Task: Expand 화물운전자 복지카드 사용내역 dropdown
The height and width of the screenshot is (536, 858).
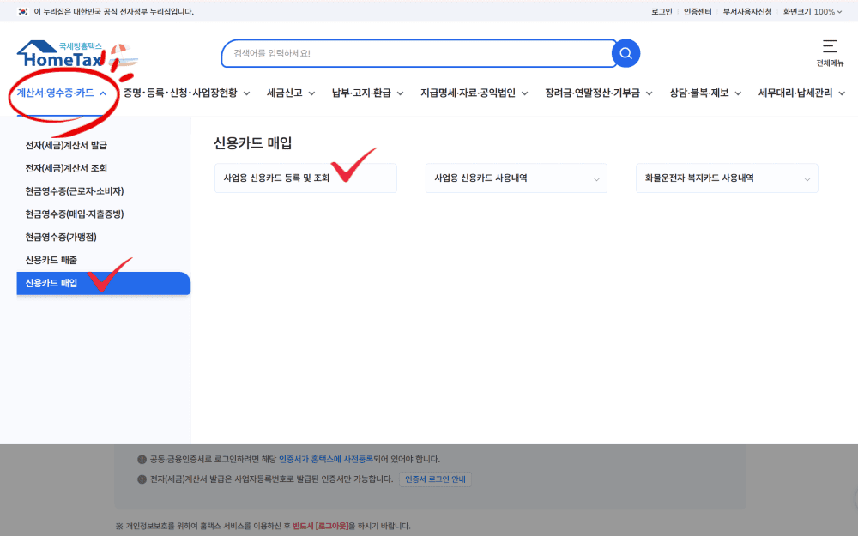Action: (727, 178)
